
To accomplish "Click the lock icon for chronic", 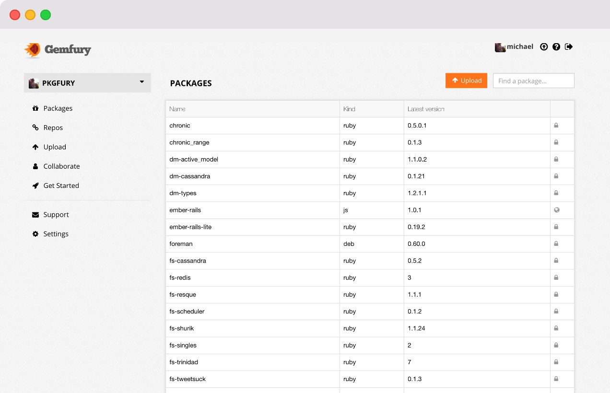I will pos(556,126).
